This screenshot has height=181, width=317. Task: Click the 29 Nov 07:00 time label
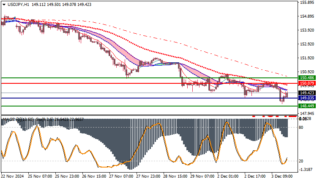click(x=202, y=176)
